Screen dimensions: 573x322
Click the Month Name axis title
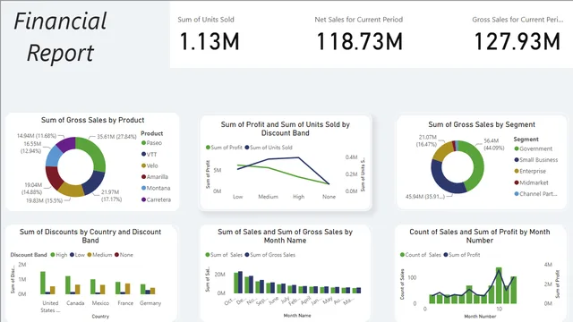coord(297,316)
